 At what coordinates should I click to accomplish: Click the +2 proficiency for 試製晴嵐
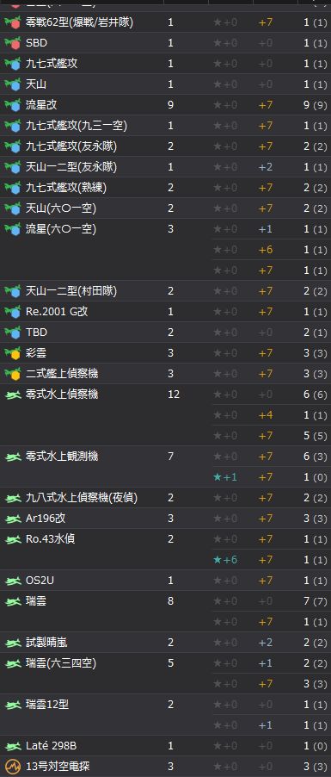[266, 643]
